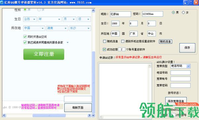199x120 pixels.
Task: Select the 男 radio in right panel
Action: click(x=173, y=13)
